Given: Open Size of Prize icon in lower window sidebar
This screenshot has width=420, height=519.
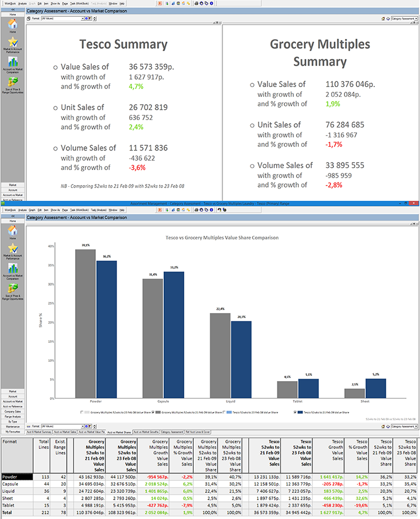Looking at the screenshot, I should tap(13, 288).
